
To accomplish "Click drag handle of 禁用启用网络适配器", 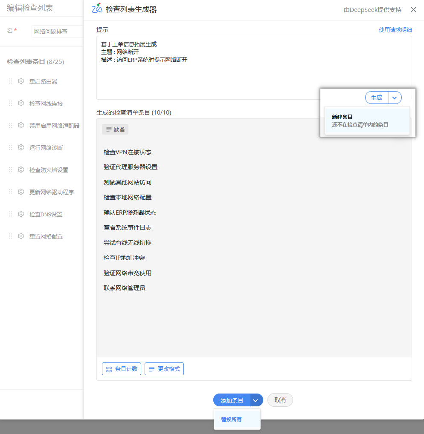I will click(11, 126).
